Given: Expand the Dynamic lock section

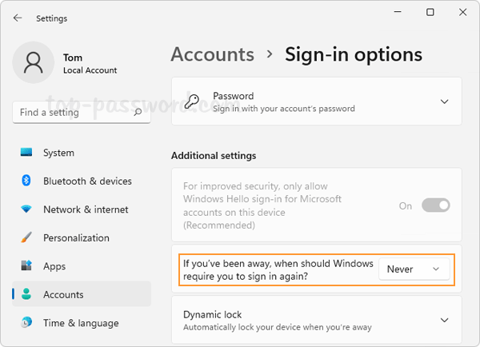Looking at the screenshot, I should [x=445, y=320].
